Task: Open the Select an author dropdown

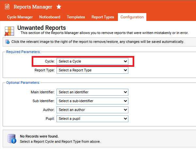Action: pyautogui.click(x=92, y=110)
